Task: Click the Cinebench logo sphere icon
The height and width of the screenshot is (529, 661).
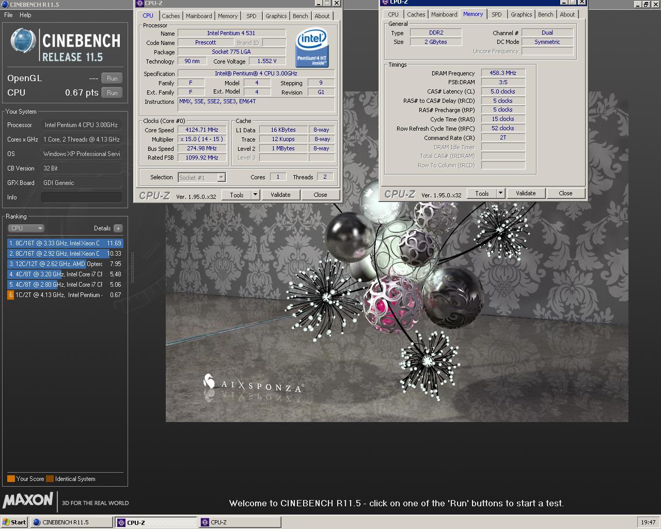Action: 23,41
